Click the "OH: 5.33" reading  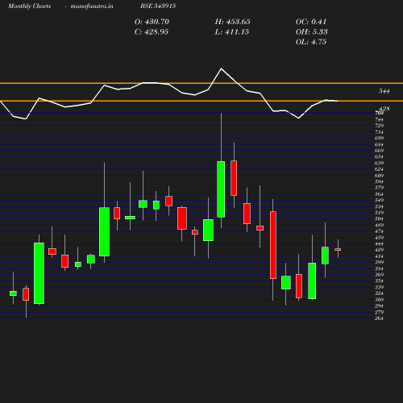tap(311, 32)
